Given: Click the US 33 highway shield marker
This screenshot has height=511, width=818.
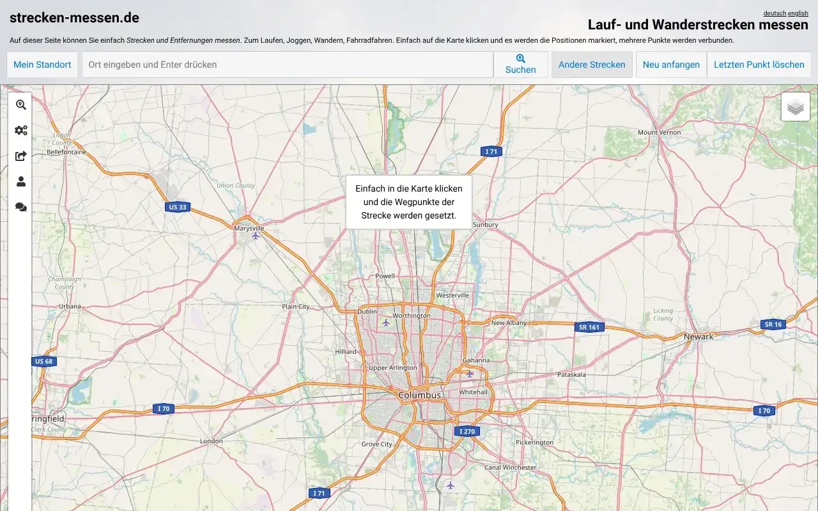Looking at the screenshot, I should (178, 207).
